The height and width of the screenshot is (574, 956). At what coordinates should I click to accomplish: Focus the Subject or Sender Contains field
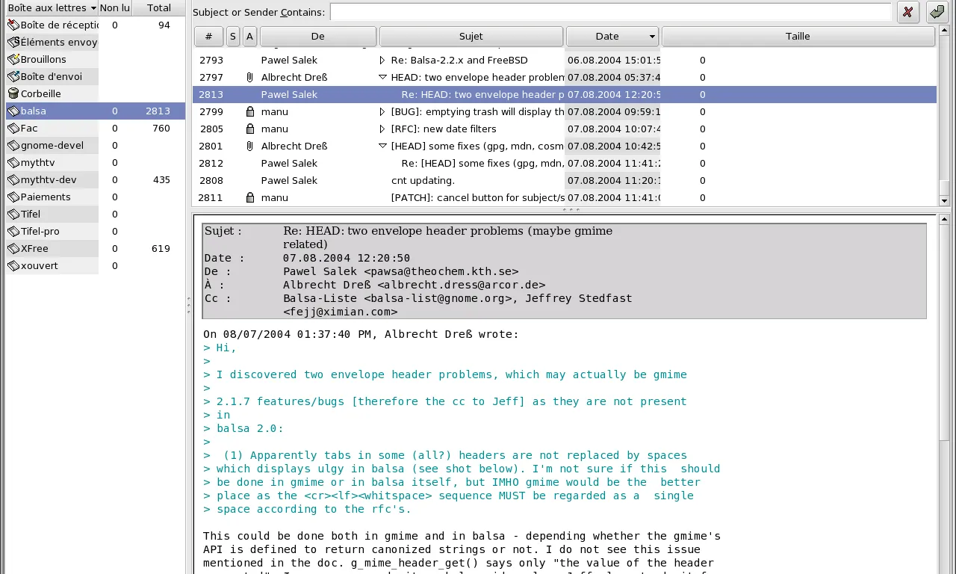coord(611,12)
